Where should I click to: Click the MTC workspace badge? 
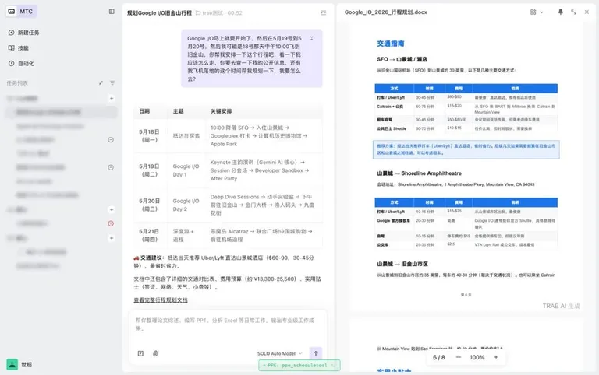pyautogui.click(x=21, y=12)
